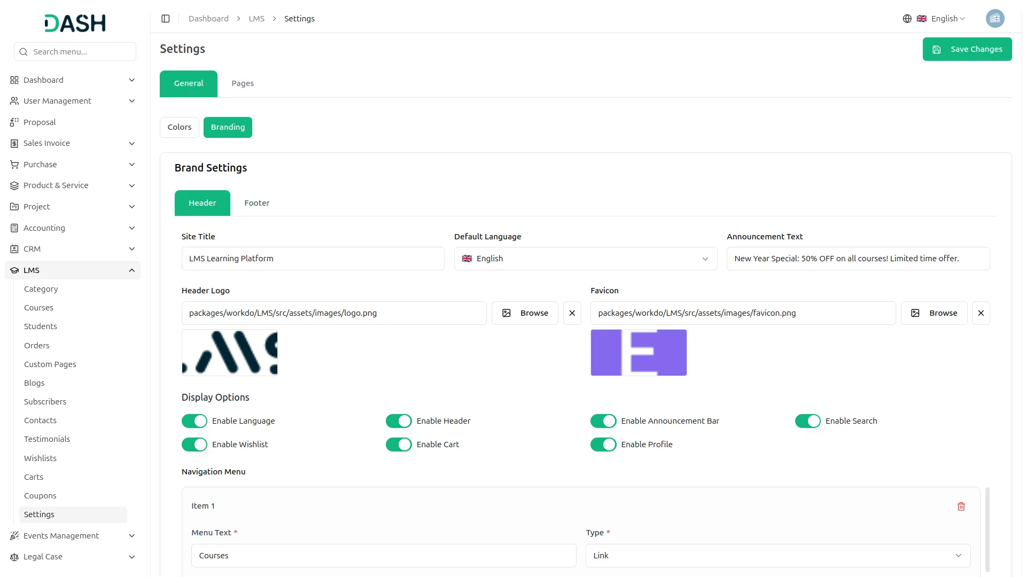Image resolution: width=1026 pixels, height=577 pixels.
Task: Open the Pages tab
Action: [x=242, y=83]
